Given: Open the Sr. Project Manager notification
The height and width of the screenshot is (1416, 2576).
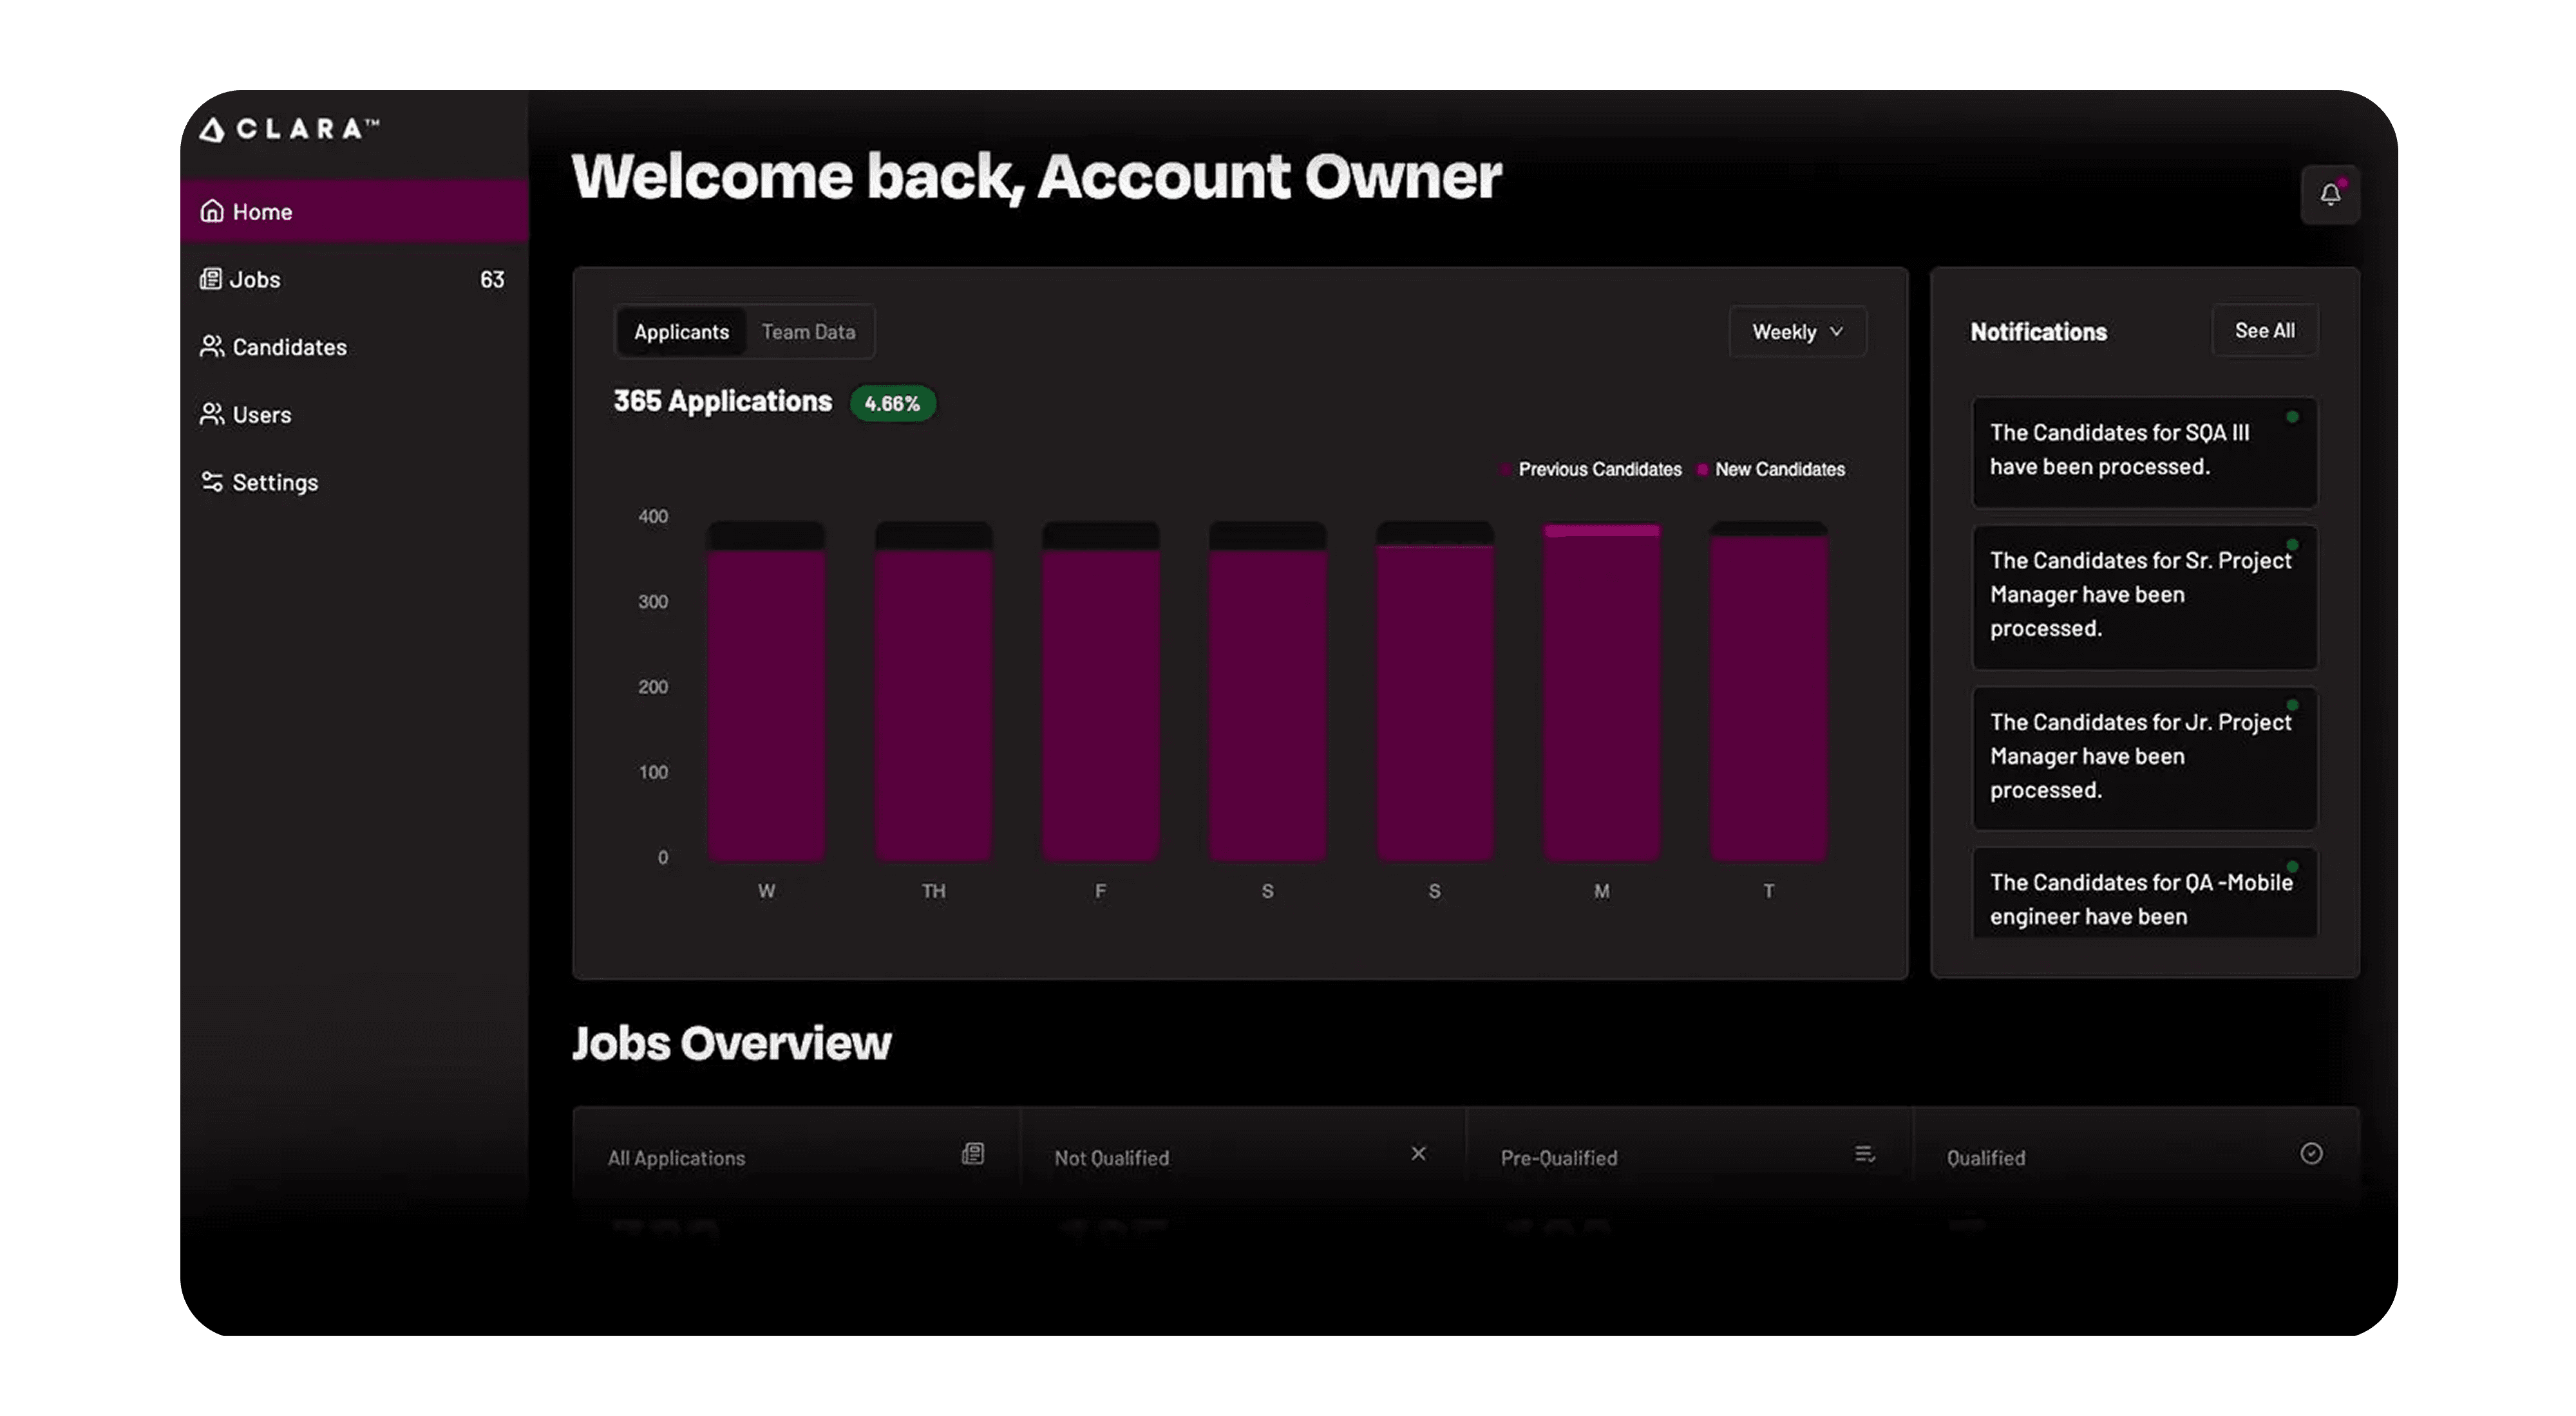Looking at the screenshot, I should (x=2143, y=595).
